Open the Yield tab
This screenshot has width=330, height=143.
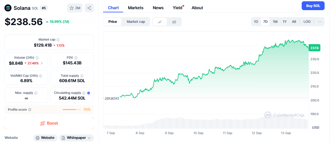click(178, 8)
